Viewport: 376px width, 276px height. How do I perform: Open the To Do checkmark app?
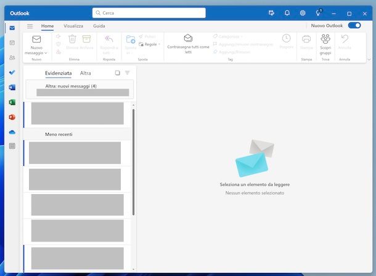click(12, 72)
